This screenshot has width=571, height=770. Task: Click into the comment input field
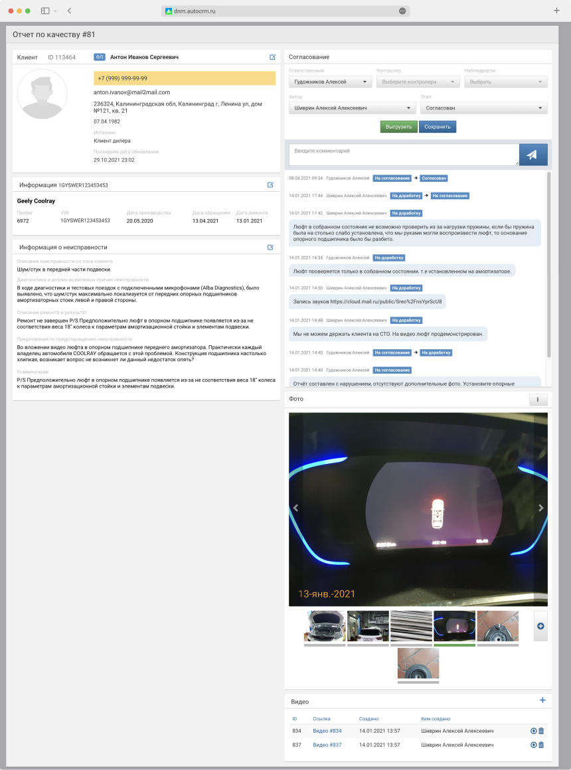tap(404, 155)
